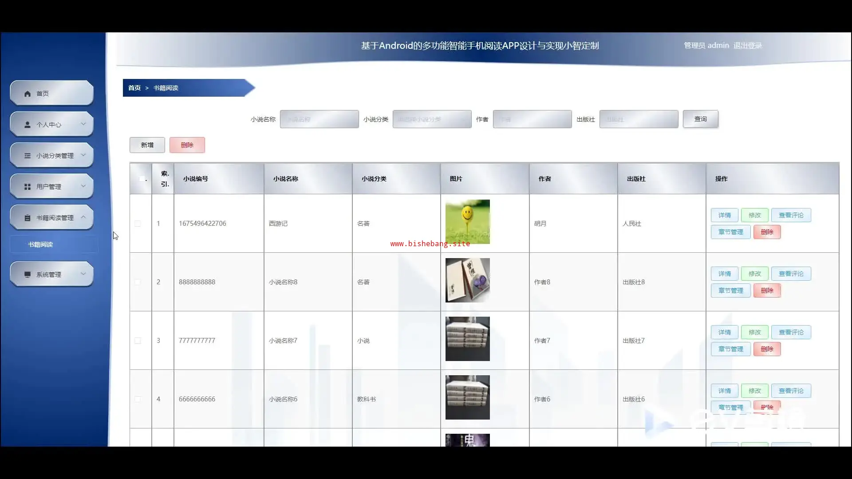Select the 书籍阅读 submenu item
Image resolution: width=852 pixels, height=479 pixels.
(40, 244)
